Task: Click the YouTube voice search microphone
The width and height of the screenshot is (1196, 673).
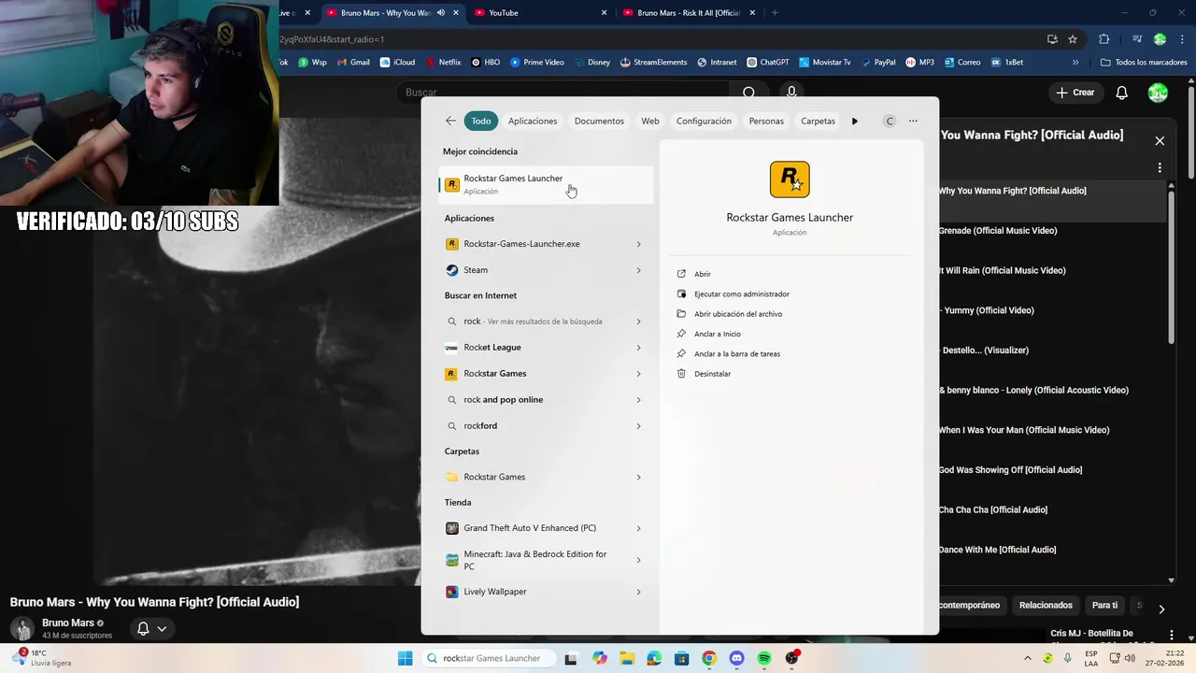Action: [x=791, y=93]
